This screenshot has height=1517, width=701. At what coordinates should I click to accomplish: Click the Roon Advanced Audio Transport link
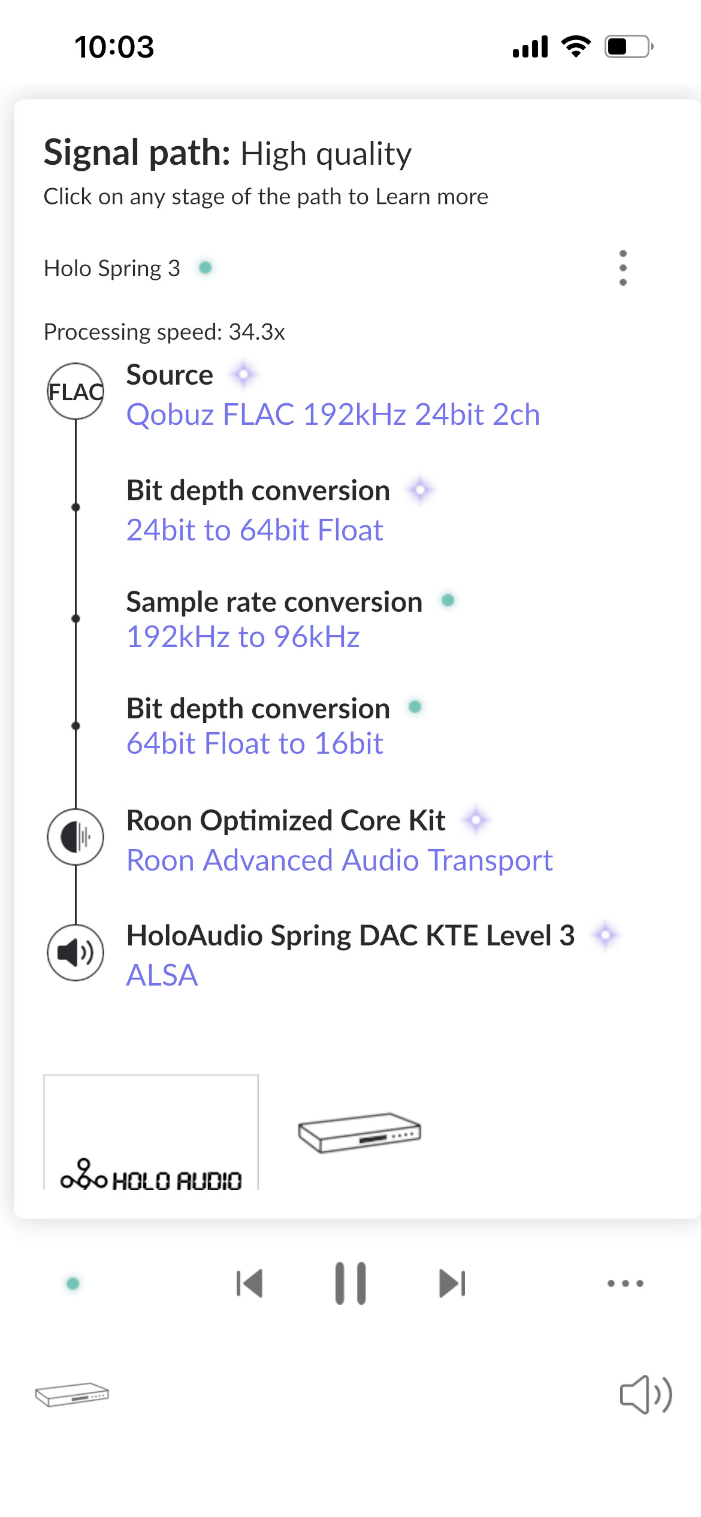click(339, 860)
